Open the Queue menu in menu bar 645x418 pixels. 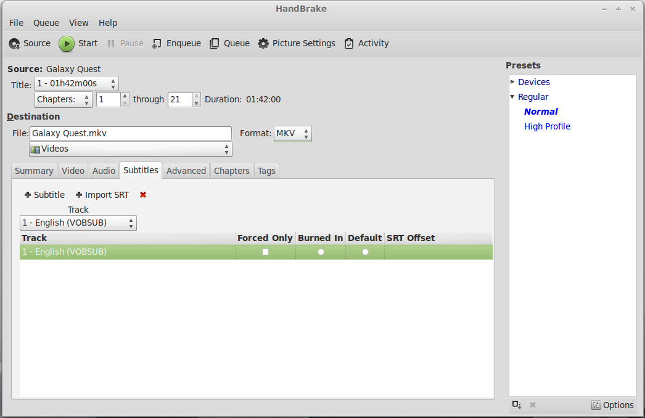tap(46, 23)
